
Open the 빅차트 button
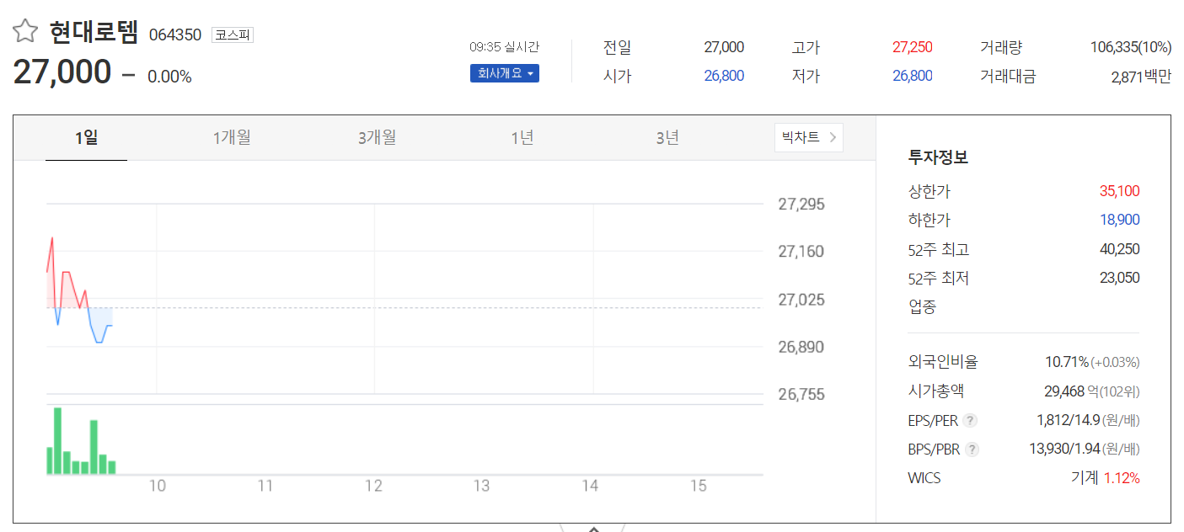point(809,138)
